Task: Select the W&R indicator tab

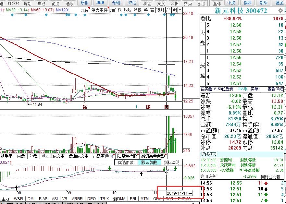Action: click(x=19, y=199)
